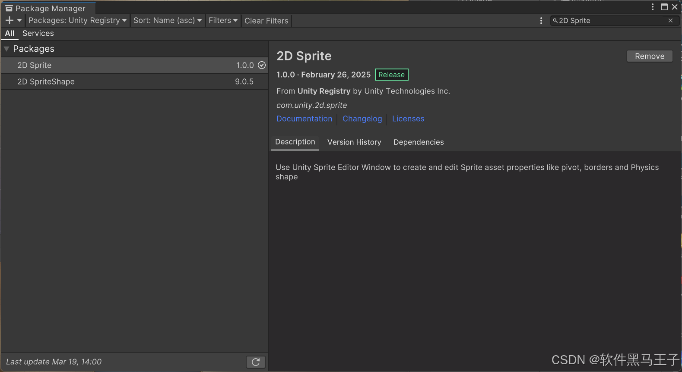Click the refresh package list button
The width and height of the screenshot is (682, 372).
256,362
